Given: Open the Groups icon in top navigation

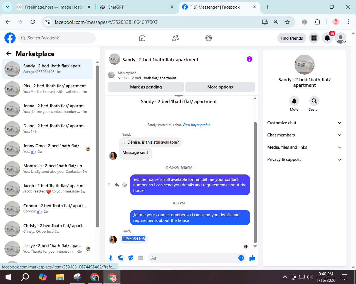Looking at the screenshot, I should (209, 38).
